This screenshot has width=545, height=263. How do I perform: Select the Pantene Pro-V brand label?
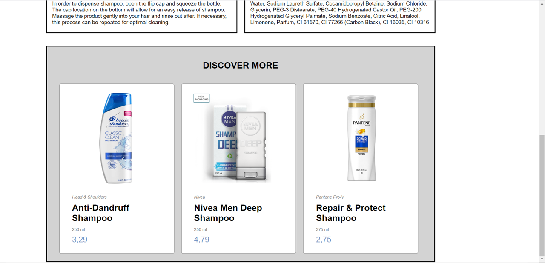coord(330,197)
